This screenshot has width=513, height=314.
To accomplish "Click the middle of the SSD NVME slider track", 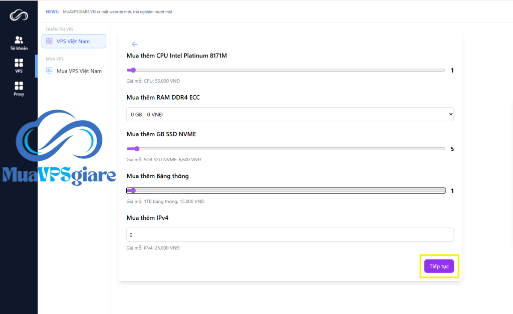I will click(x=286, y=149).
